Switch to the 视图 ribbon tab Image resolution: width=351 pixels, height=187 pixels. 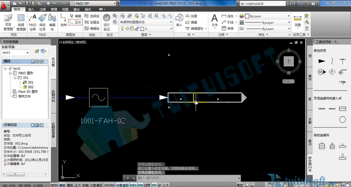click(65, 9)
